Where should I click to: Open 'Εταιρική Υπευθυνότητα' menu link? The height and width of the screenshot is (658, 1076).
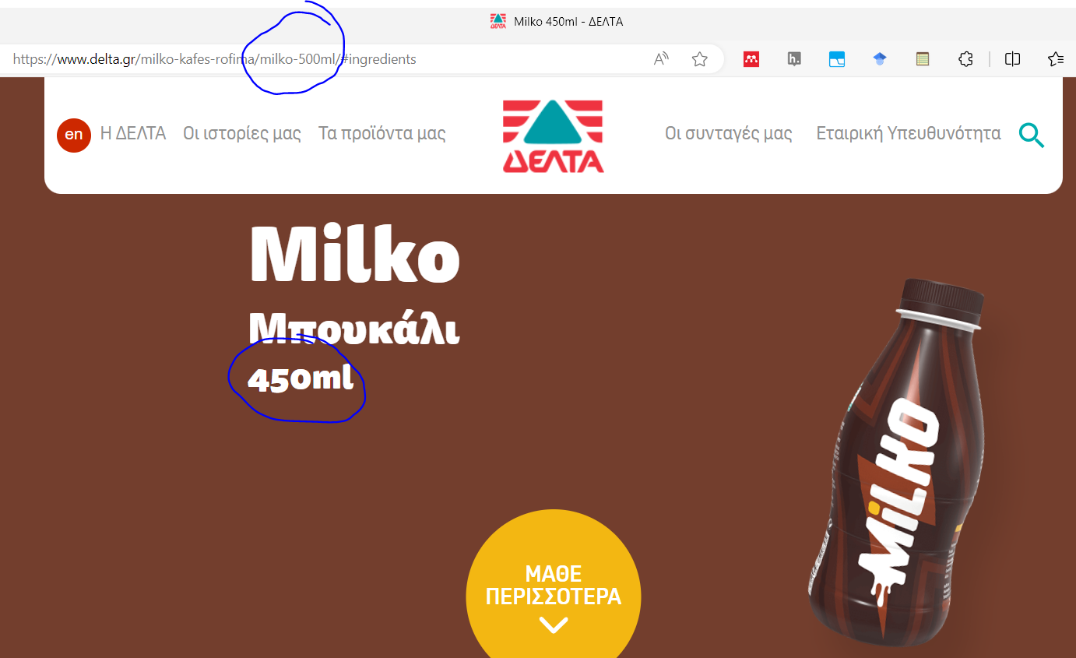tap(909, 133)
